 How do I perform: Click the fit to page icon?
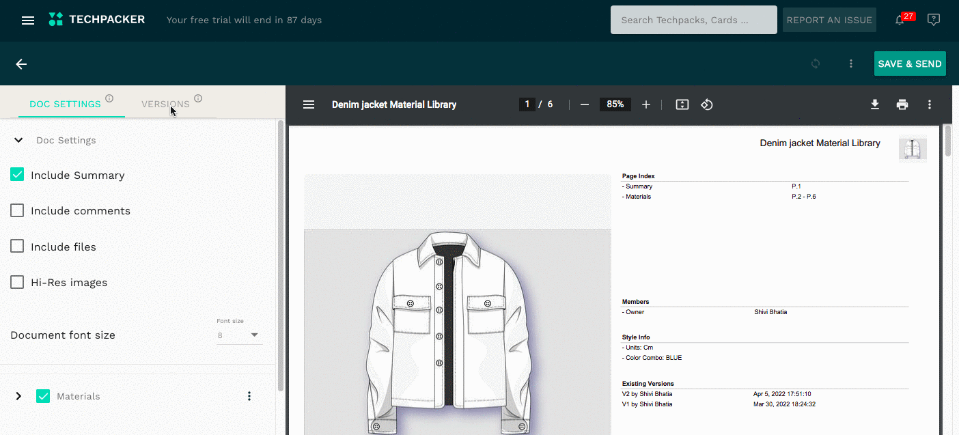coord(682,104)
